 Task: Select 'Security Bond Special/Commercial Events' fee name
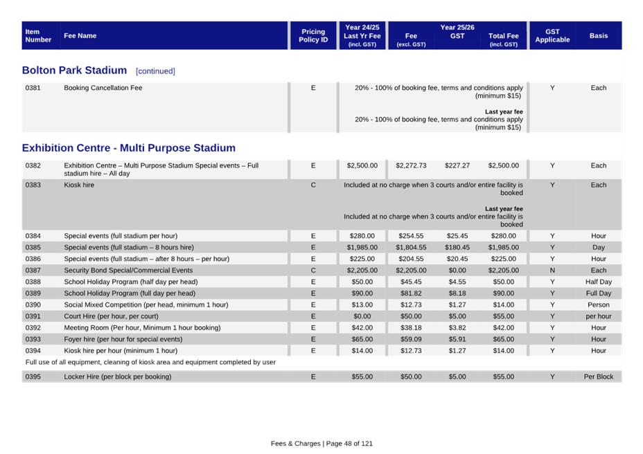pos(128,271)
